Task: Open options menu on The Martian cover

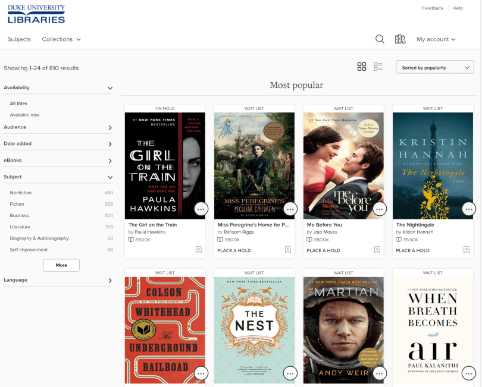Action: tap(380, 373)
